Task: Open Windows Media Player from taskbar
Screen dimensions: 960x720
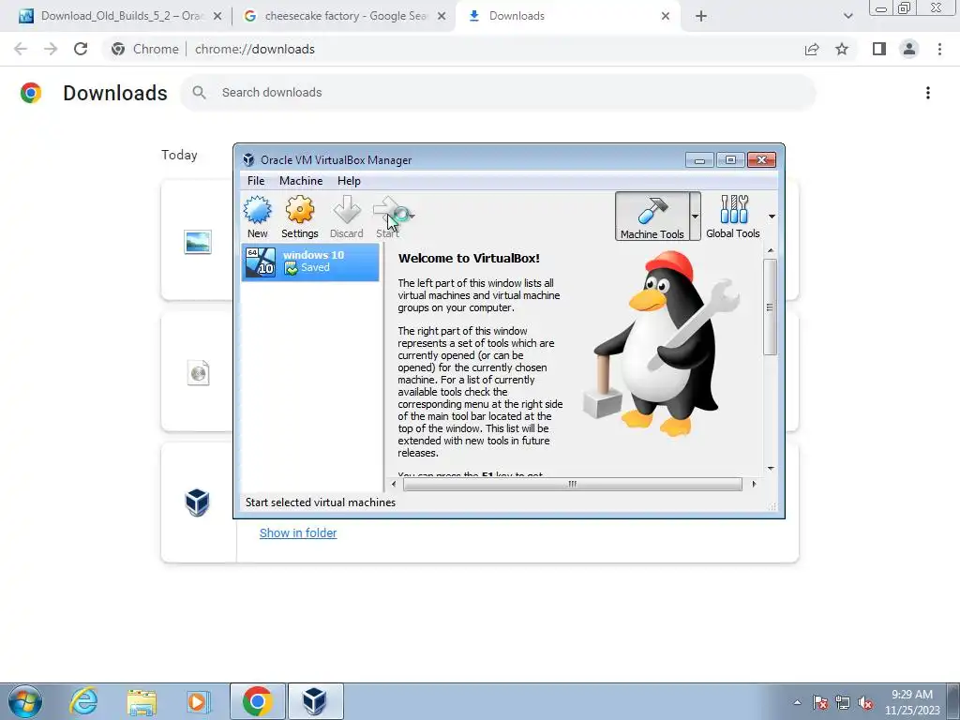Action: coord(198,701)
